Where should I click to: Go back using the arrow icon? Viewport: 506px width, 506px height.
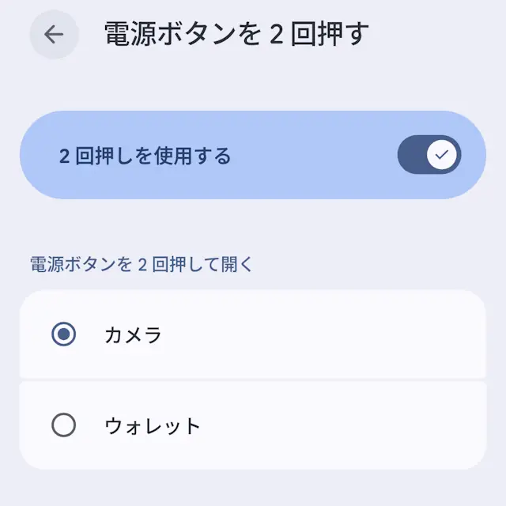tap(54, 35)
